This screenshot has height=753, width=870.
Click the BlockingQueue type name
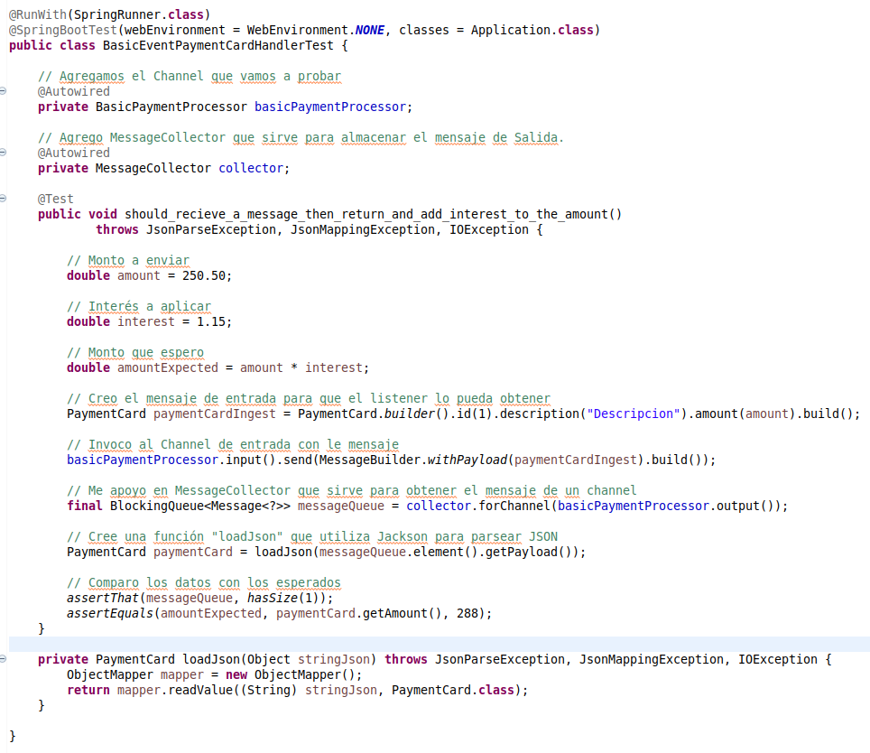point(157,507)
